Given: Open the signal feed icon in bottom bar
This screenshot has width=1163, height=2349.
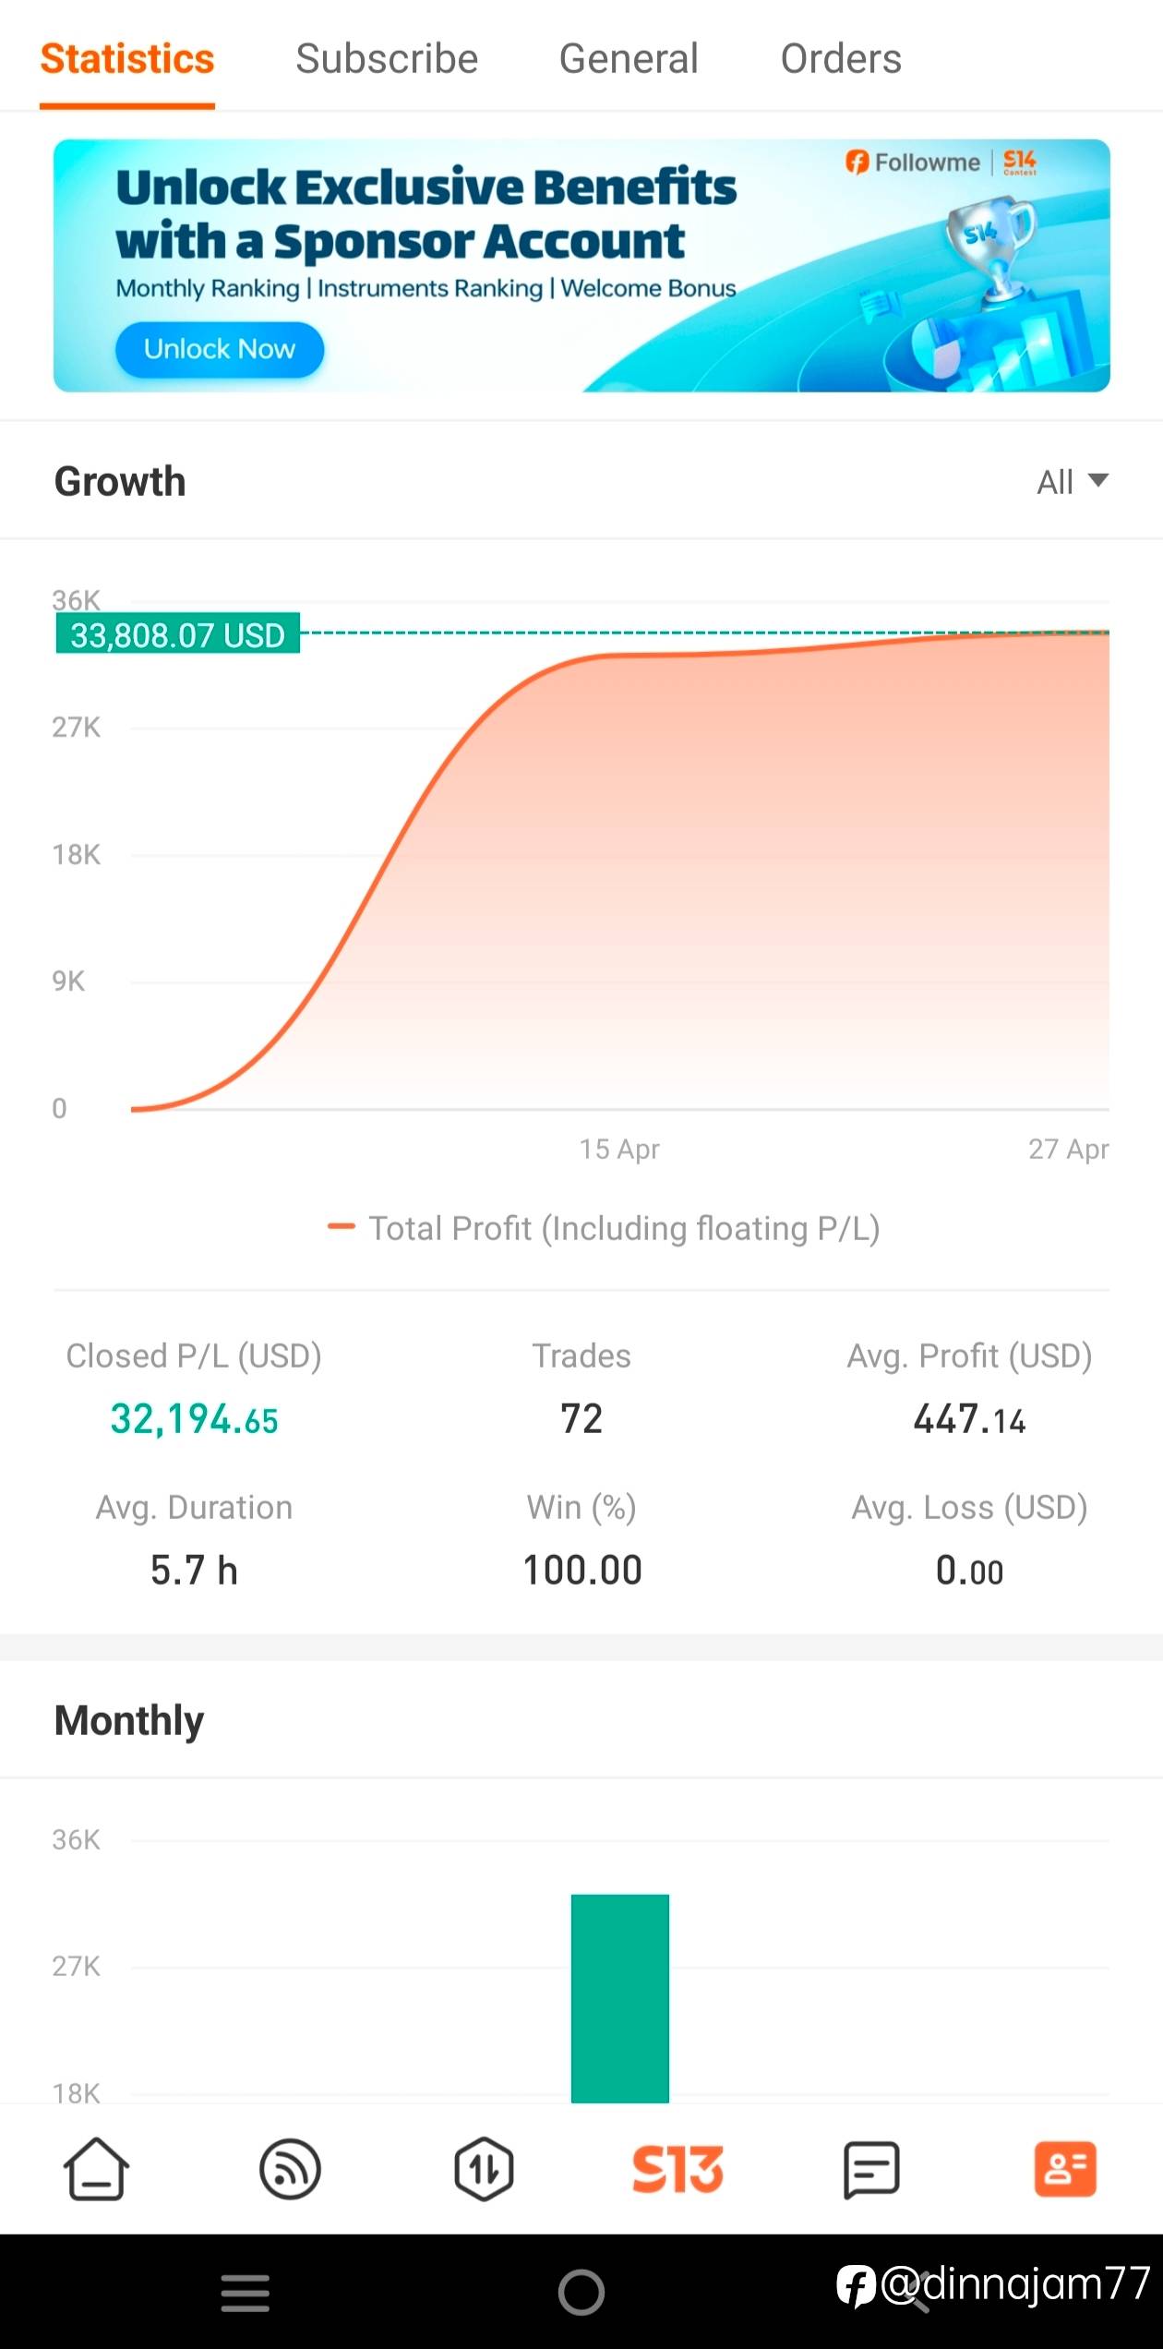Looking at the screenshot, I should coord(290,2168).
